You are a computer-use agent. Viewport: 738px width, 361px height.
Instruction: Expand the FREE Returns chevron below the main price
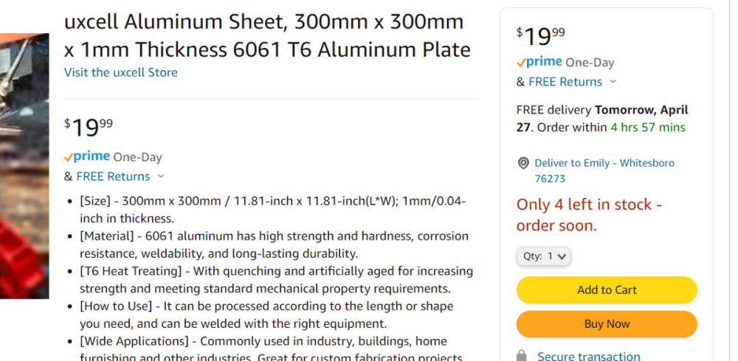(161, 176)
